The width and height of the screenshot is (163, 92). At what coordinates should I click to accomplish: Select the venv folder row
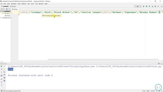point(6,14)
